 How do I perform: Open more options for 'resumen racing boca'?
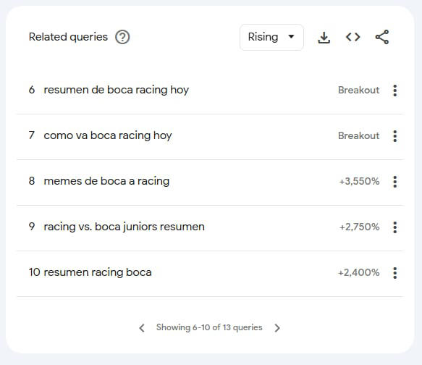coord(394,273)
